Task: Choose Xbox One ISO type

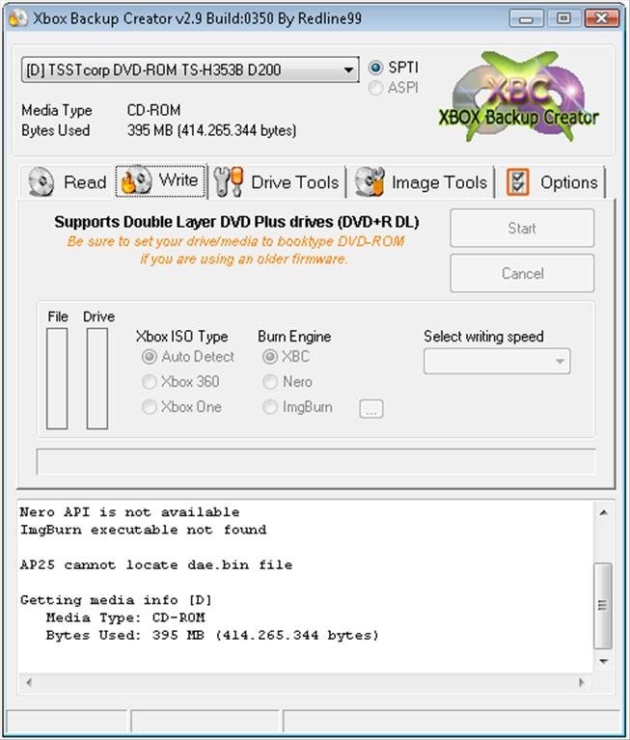Action: [x=150, y=407]
